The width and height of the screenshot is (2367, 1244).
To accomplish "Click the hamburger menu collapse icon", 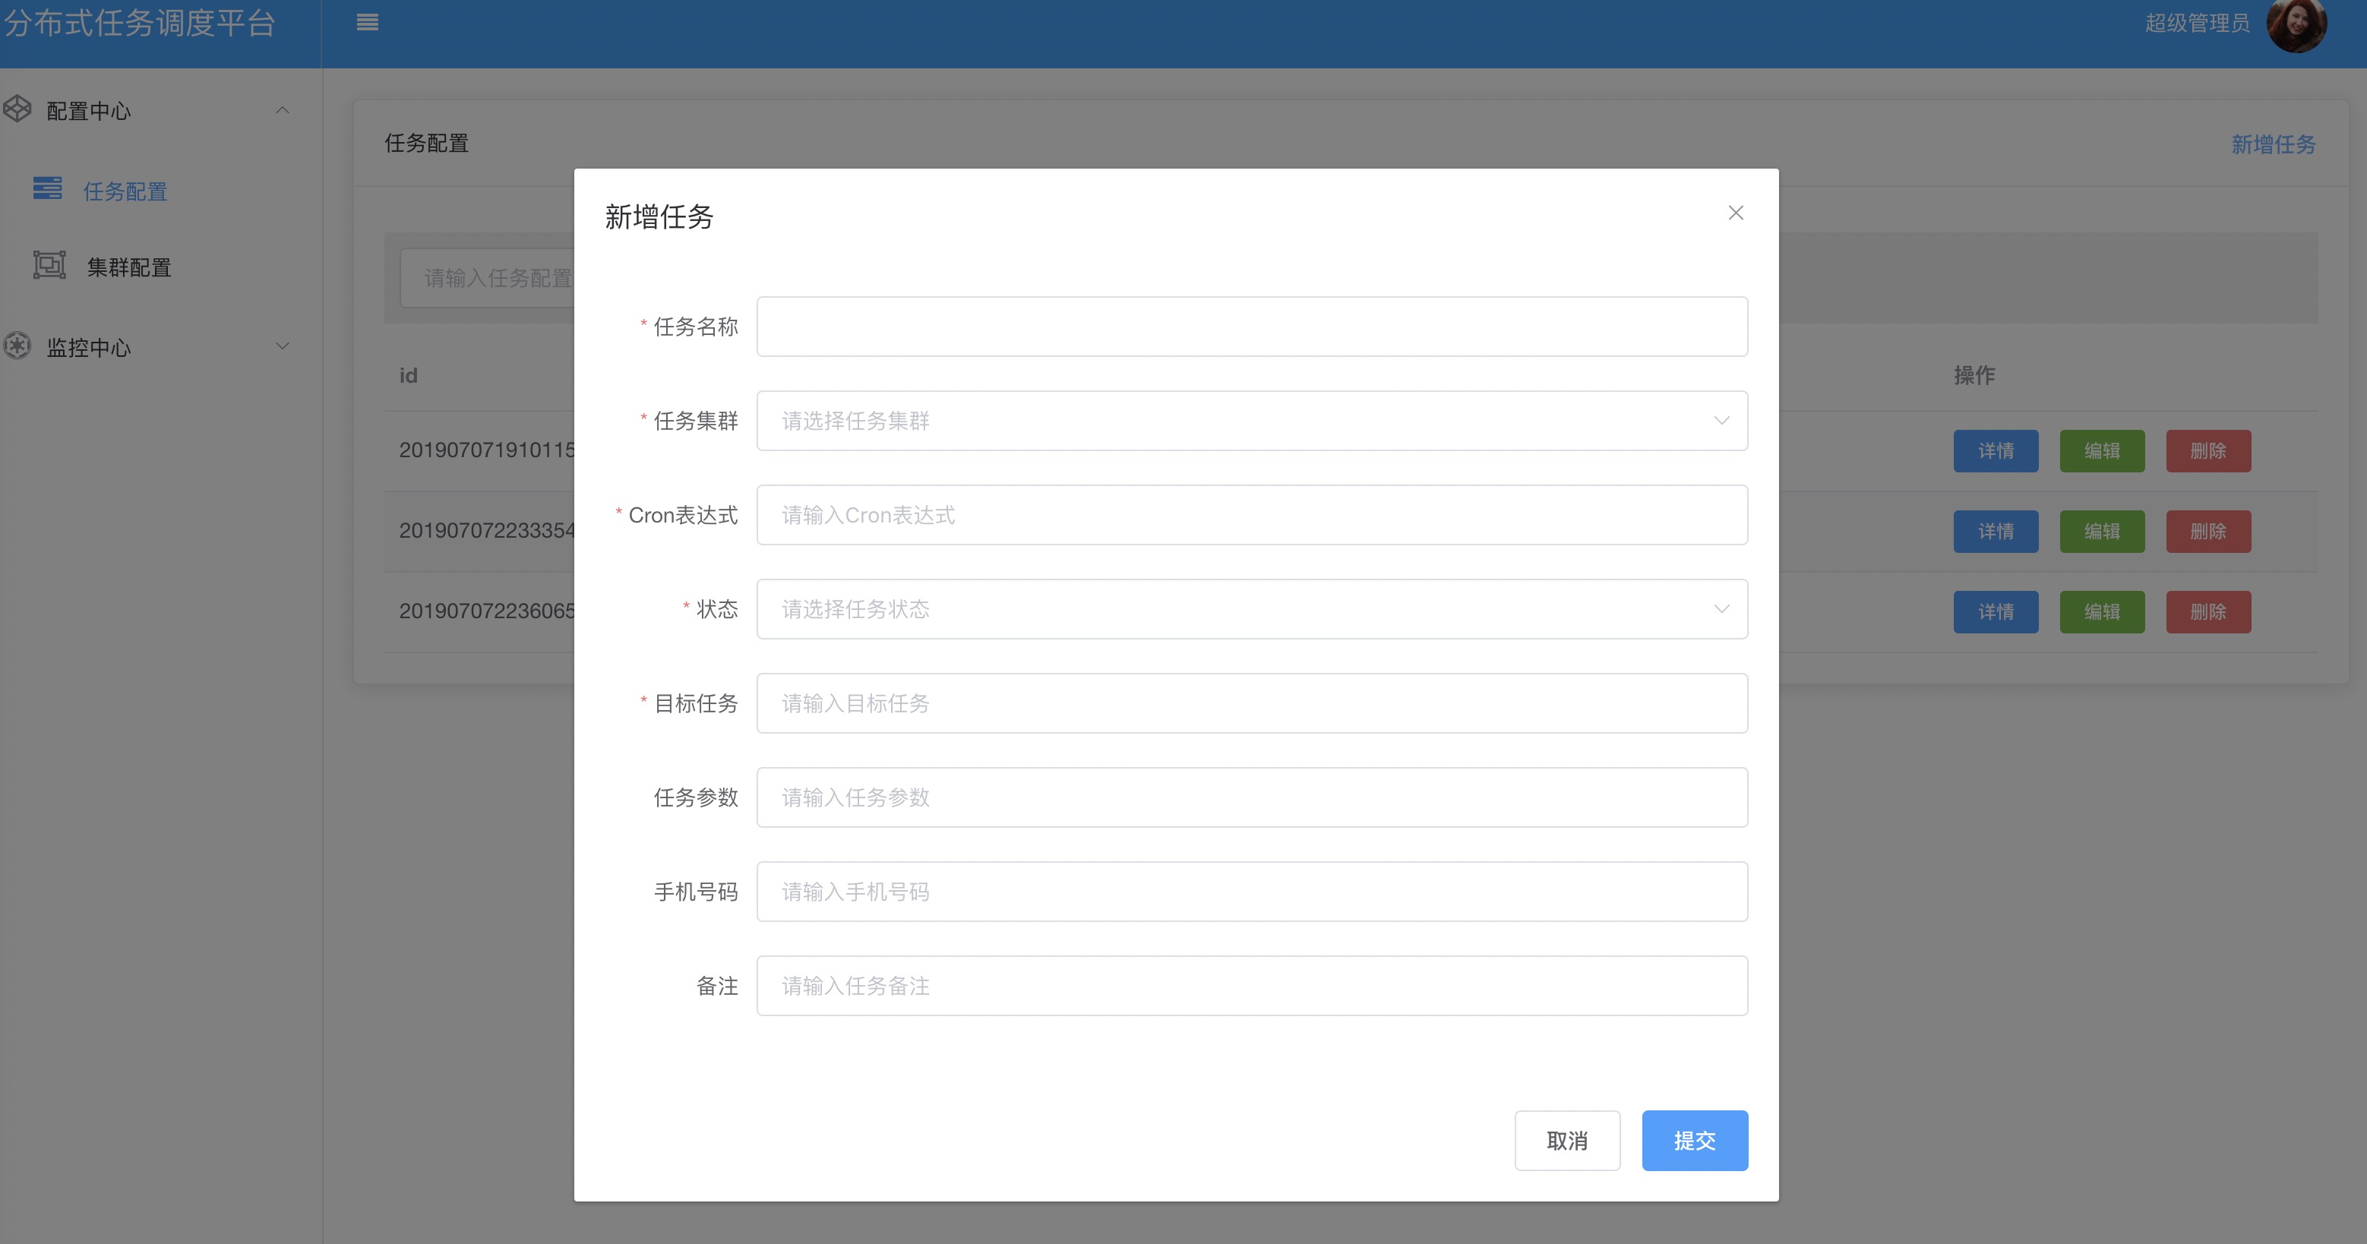I will [x=368, y=23].
